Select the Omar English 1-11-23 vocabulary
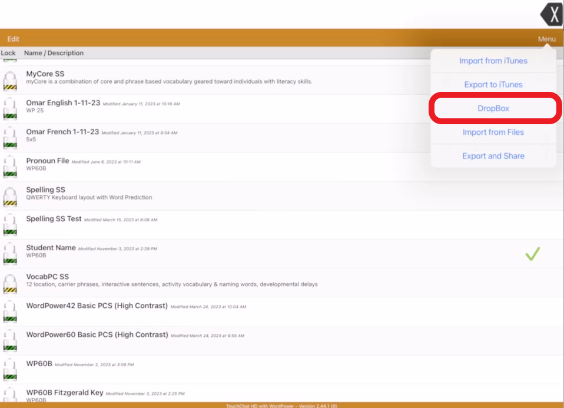564x408 pixels. [282, 109]
